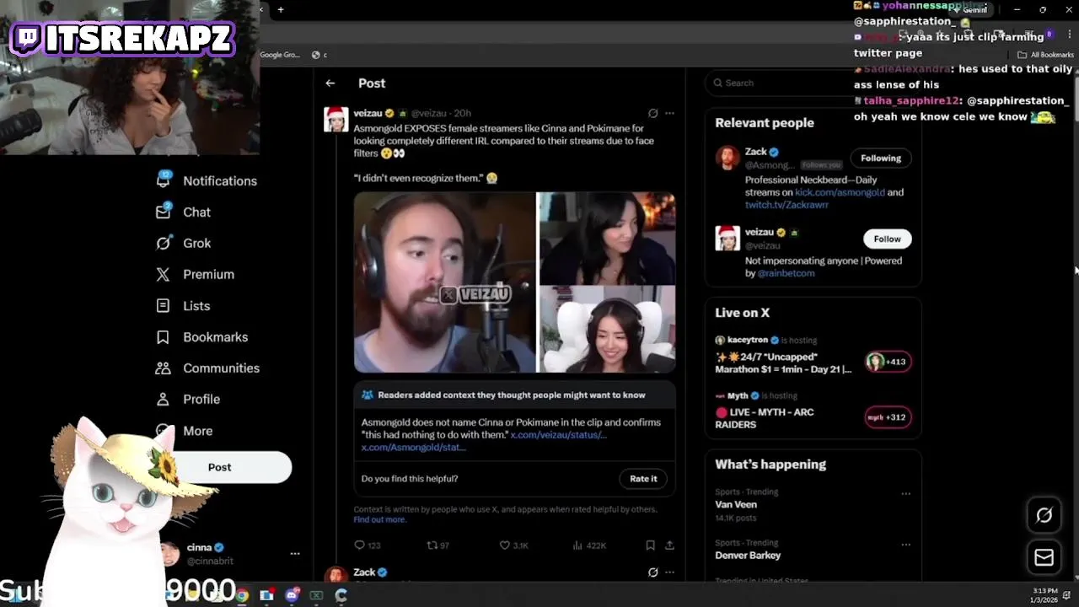Click the Grok icon on Zack's reply

coord(652,572)
